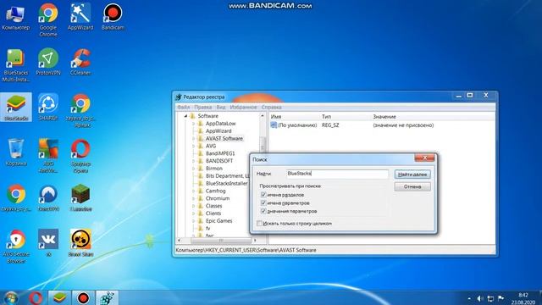Close the Поиск dialog
The width and height of the screenshot is (542, 305).
coord(424,158)
